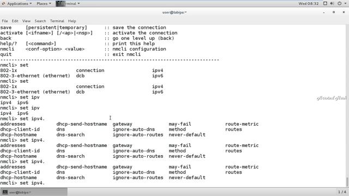Click the 'quit' command text
Viewport: 349px width, 196px height.
pos(6,54)
